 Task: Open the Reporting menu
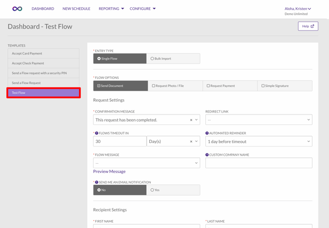pos(111,9)
